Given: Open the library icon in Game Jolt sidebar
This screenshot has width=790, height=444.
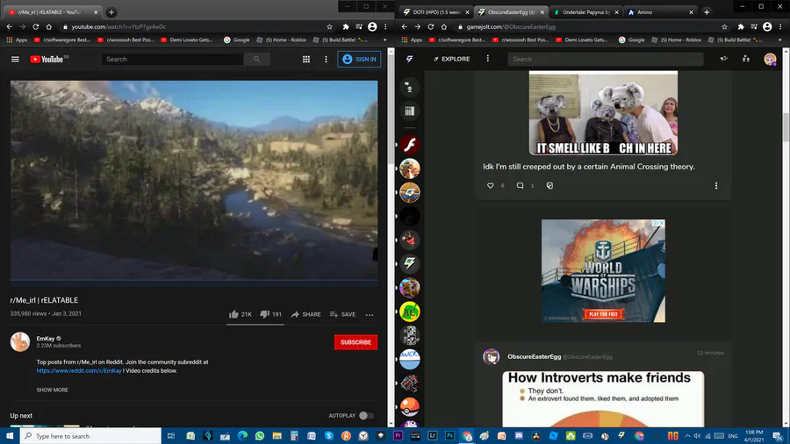Looking at the screenshot, I should pyautogui.click(x=410, y=111).
